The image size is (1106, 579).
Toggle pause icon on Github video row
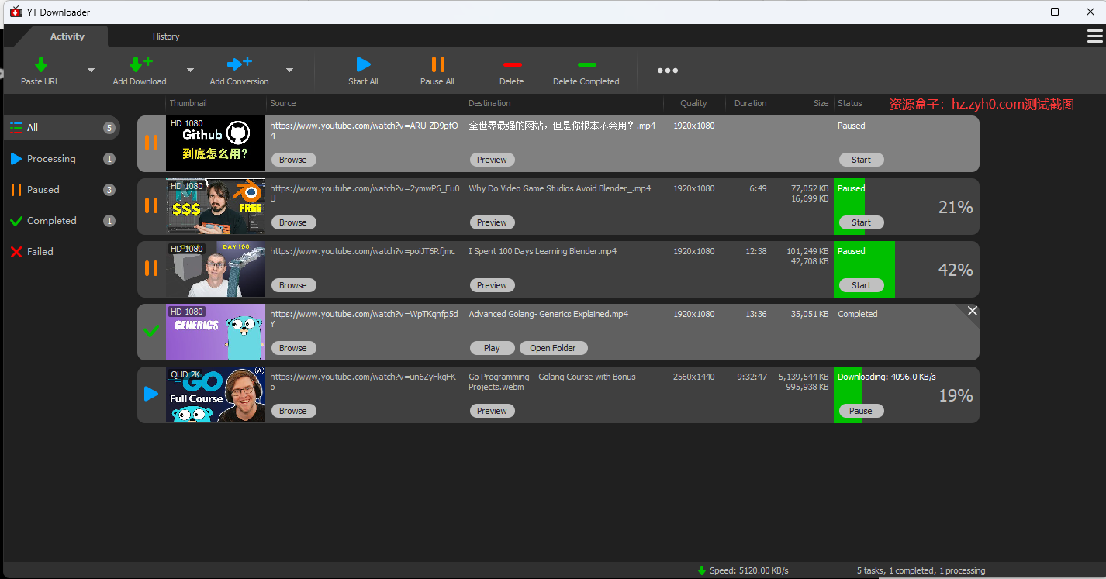pyautogui.click(x=151, y=143)
